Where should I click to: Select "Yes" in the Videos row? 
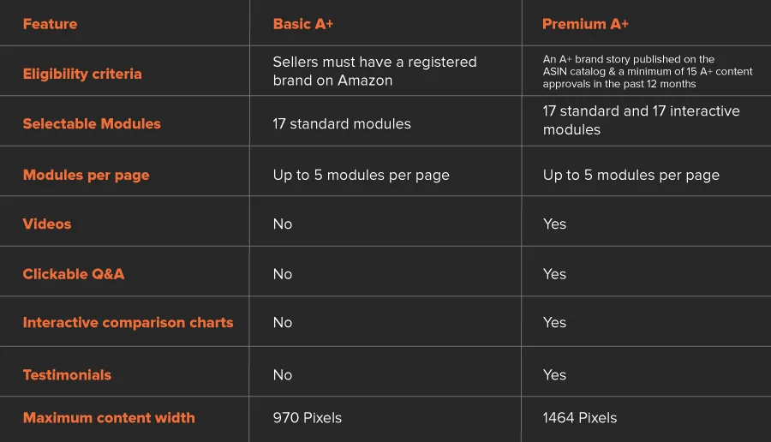[x=554, y=224]
